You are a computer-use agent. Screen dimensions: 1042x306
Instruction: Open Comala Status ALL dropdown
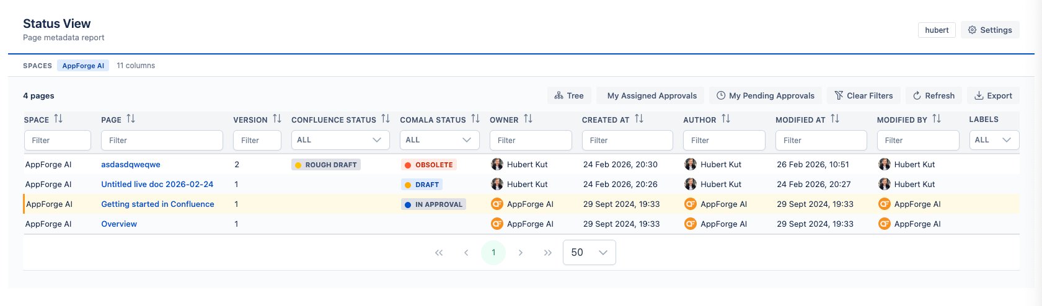tap(439, 140)
